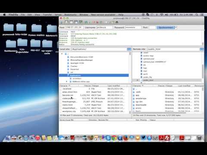Open Spotlight search in menu bar
Screen dimensions: 207x155
(x=197, y=15)
